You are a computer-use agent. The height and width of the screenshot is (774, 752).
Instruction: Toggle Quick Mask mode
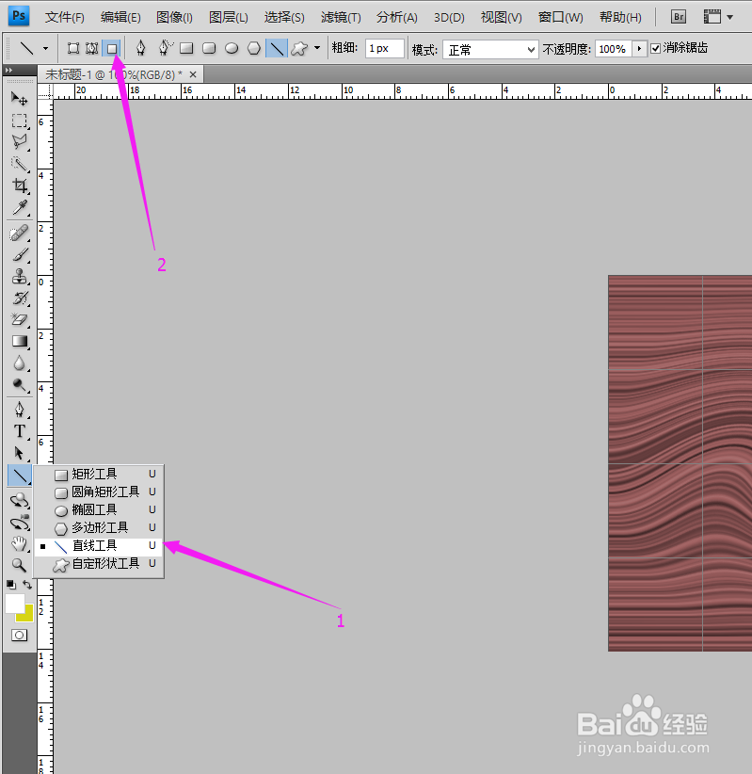click(x=19, y=636)
